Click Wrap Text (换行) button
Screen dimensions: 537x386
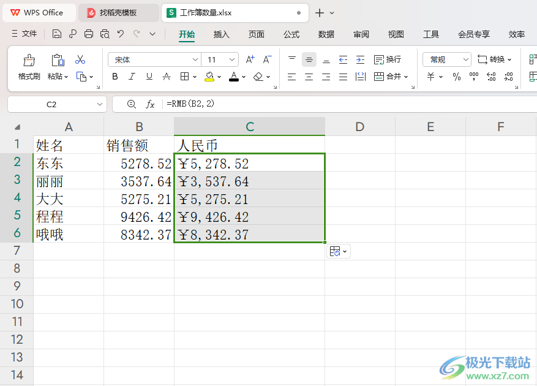click(388, 59)
